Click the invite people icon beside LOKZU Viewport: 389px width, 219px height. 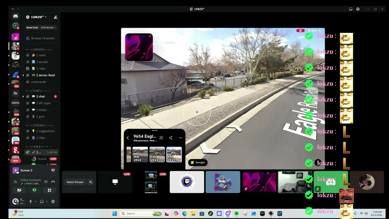(56, 17)
